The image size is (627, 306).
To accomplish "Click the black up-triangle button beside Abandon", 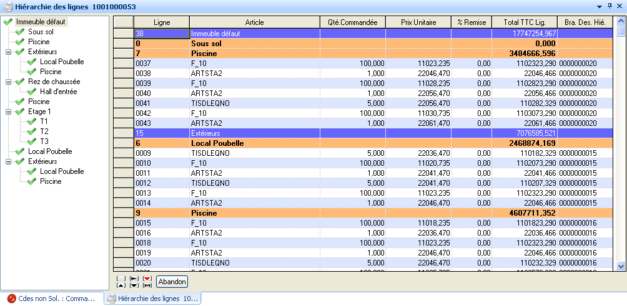I will tap(121, 285).
